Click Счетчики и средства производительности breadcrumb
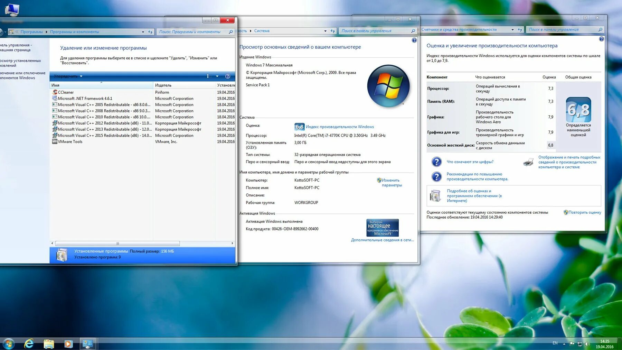This screenshot has height=350, width=622. point(459,29)
